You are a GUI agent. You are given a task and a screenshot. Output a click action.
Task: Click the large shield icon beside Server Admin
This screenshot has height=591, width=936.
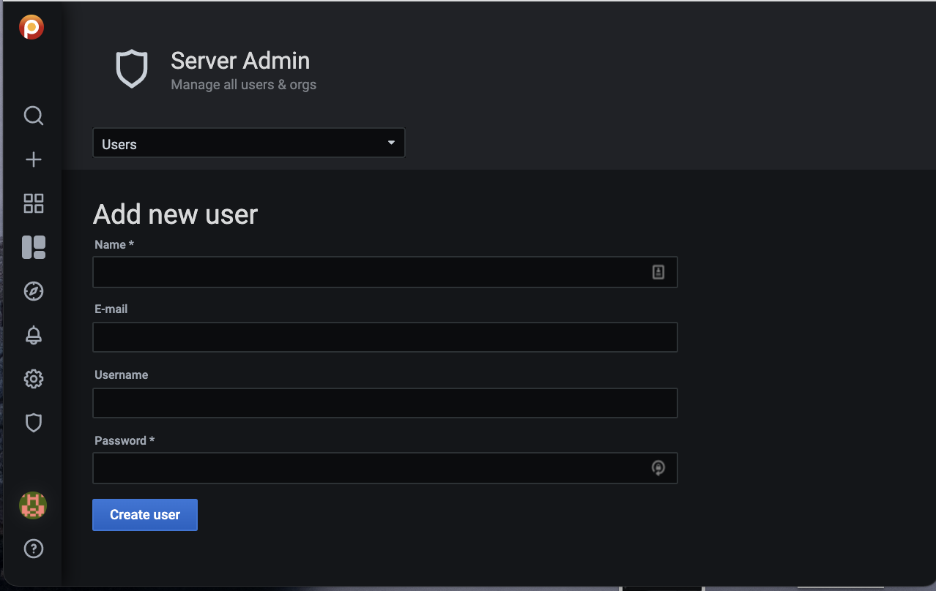132,69
